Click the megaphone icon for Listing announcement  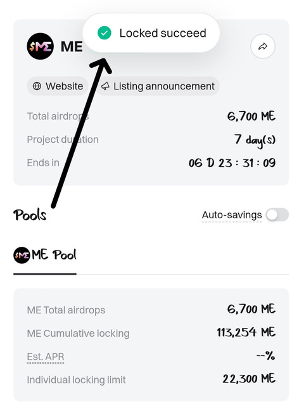[105, 86]
